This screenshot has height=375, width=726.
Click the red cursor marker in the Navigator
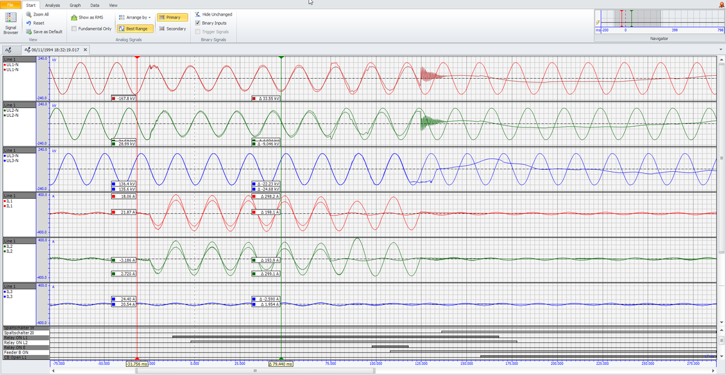[621, 19]
